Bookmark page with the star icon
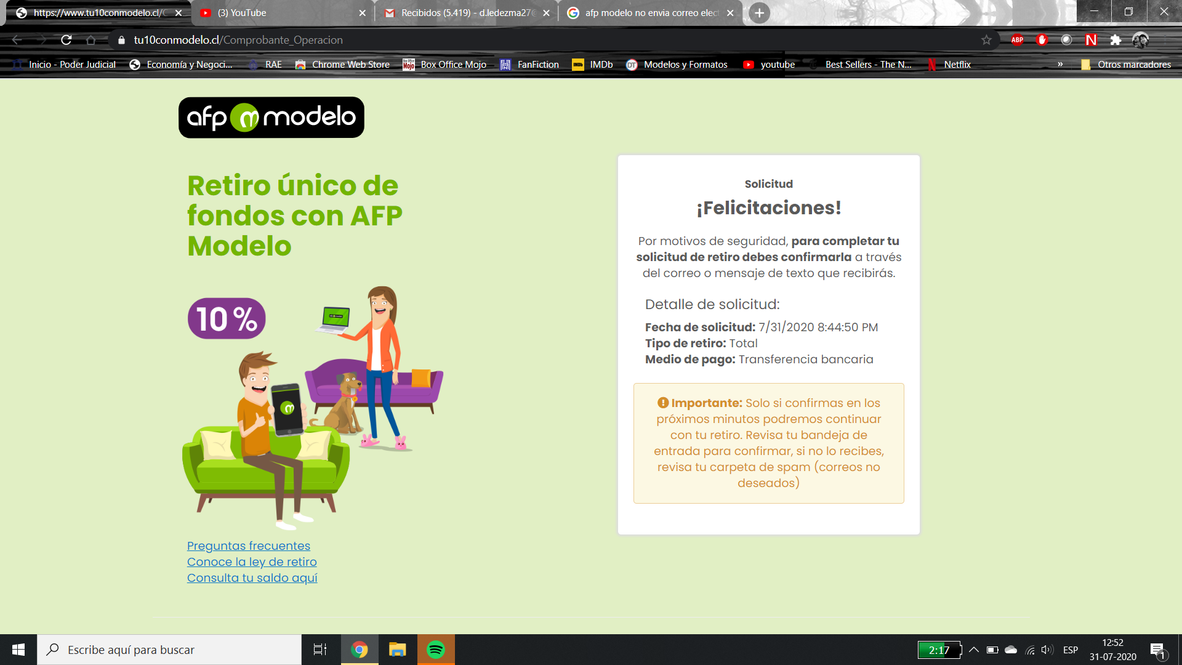Image resolution: width=1182 pixels, height=665 pixels. click(x=986, y=40)
